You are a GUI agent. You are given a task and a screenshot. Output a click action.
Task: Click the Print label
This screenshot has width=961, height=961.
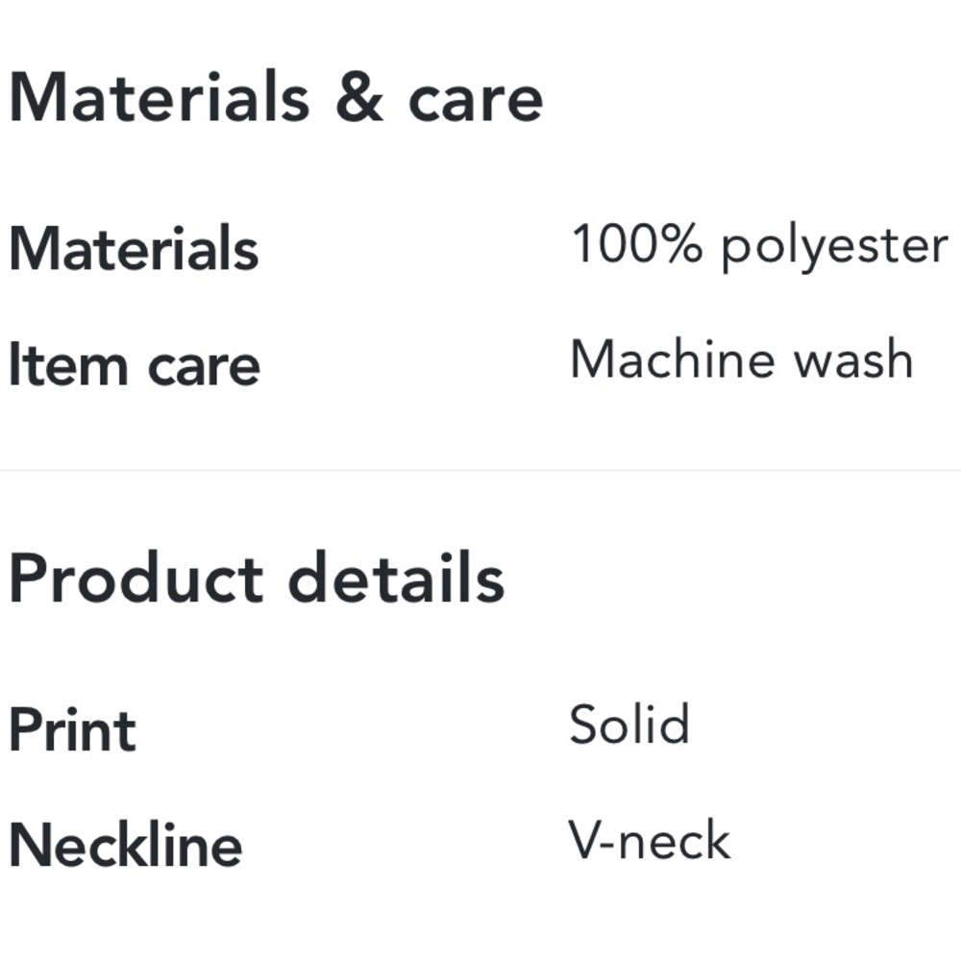pyautogui.click(x=73, y=729)
